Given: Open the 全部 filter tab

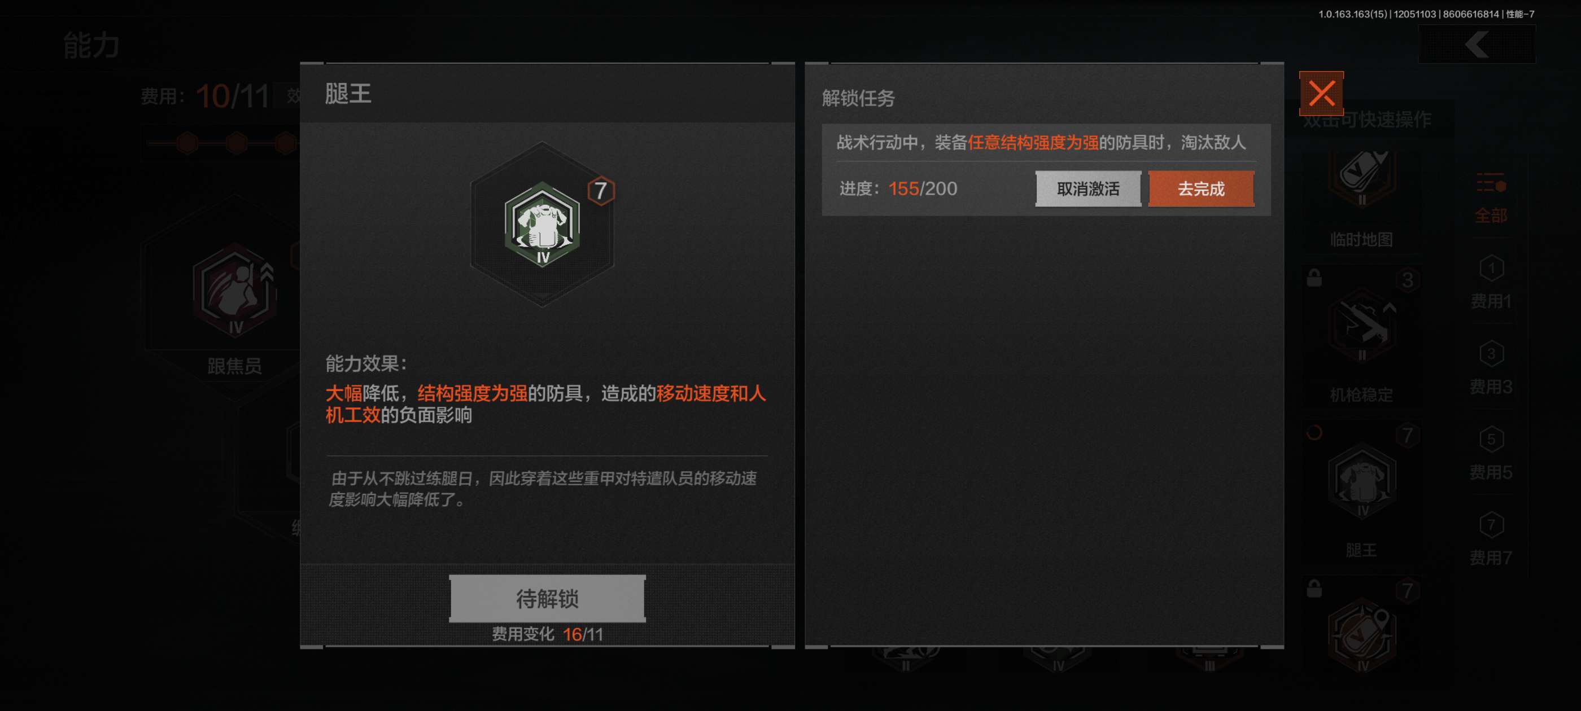Looking at the screenshot, I should (x=1491, y=198).
